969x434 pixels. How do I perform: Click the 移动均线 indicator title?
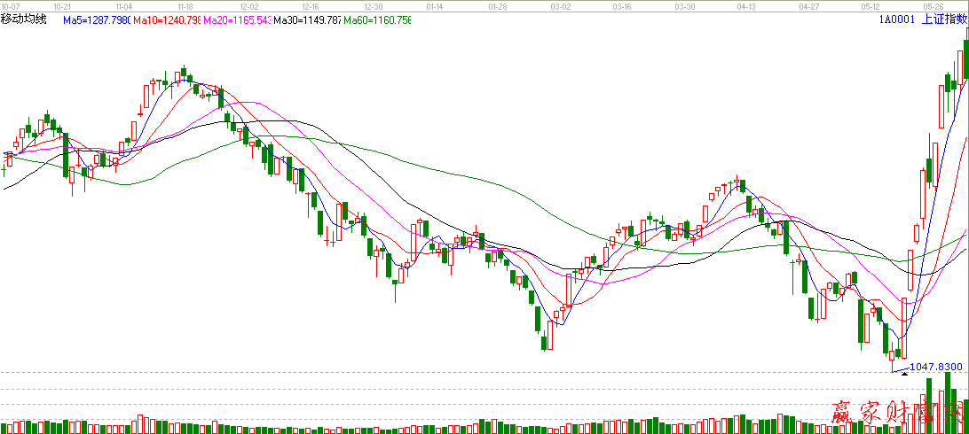24,19
